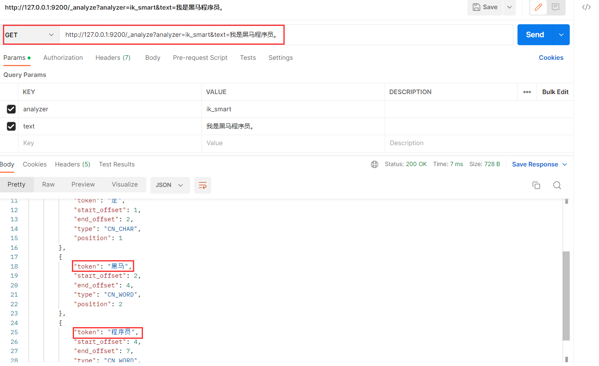The image size is (599, 366).
Task: Switch to the Headers (7) request tab
Action: point(112,57)
